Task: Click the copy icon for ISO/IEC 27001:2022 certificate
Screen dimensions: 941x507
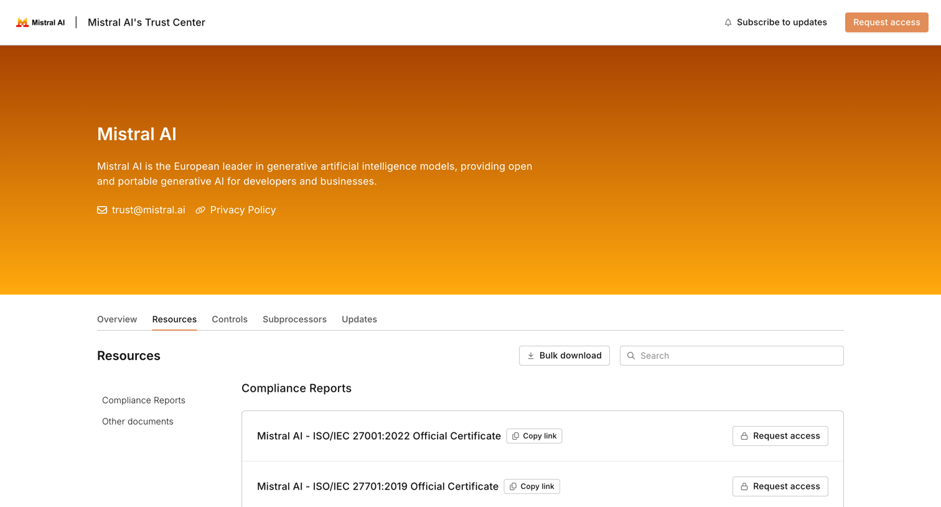Action: (515, 436)
